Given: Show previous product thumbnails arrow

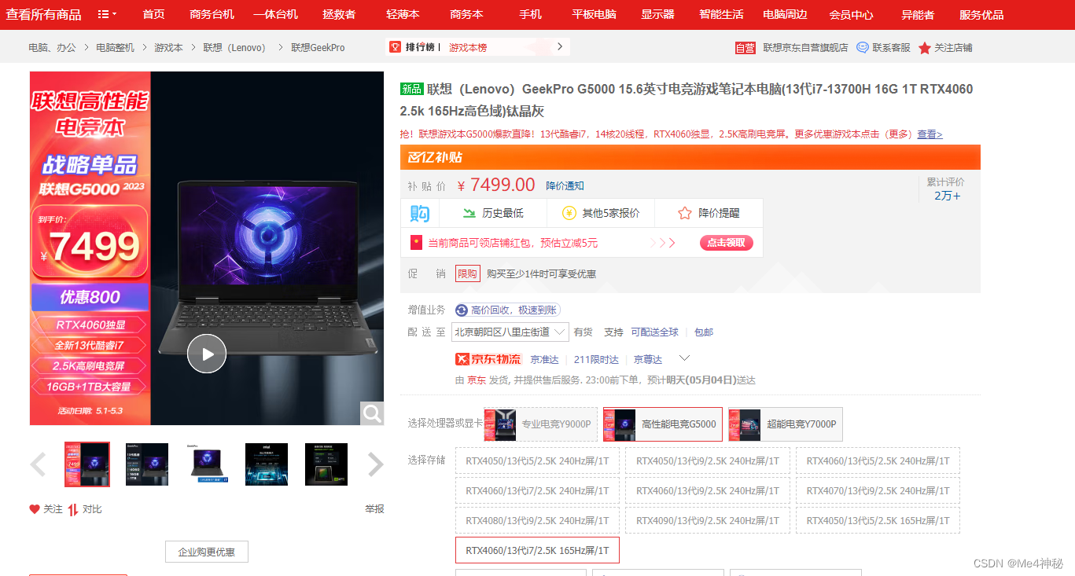Looking at the screenshot, I should point(38,464).
